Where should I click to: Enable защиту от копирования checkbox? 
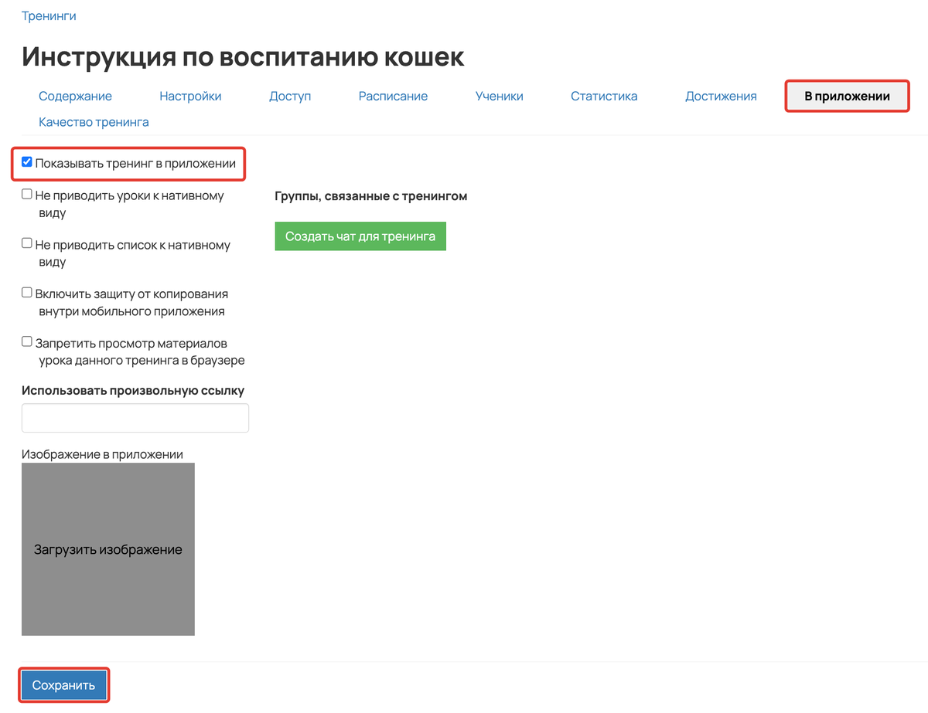tap(27, 293)
